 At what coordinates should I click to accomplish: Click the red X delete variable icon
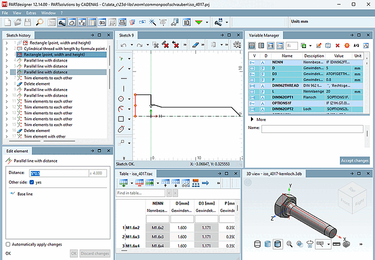click(337, 45)
